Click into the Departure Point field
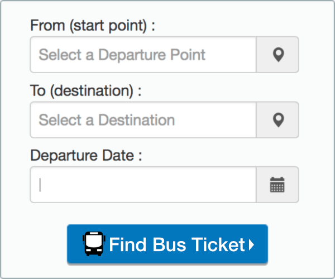335x279 pixels. (x=143, y=55)
